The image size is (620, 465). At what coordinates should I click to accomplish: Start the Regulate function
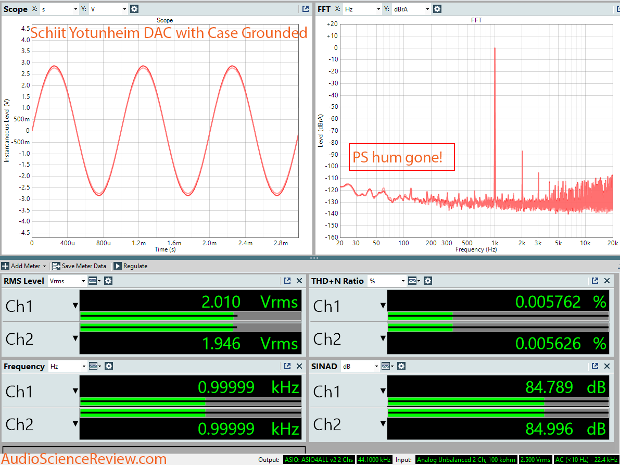coord(131,266)
